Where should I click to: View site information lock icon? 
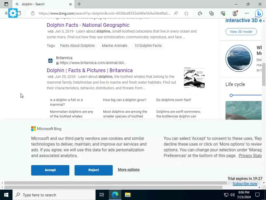pos(32,13)
